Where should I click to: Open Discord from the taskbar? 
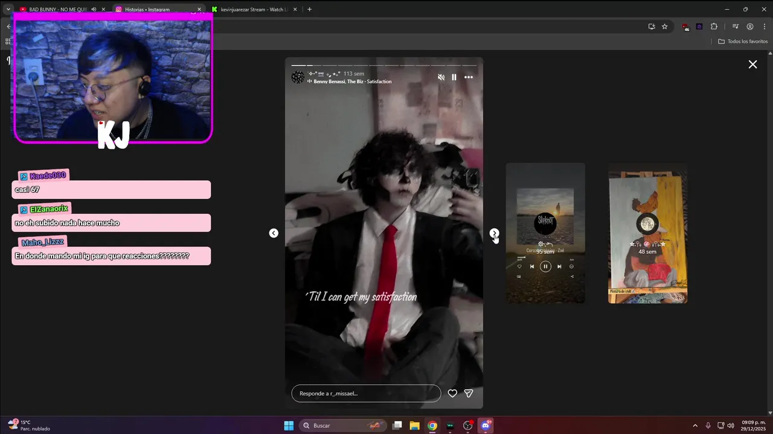pos(486,426)
